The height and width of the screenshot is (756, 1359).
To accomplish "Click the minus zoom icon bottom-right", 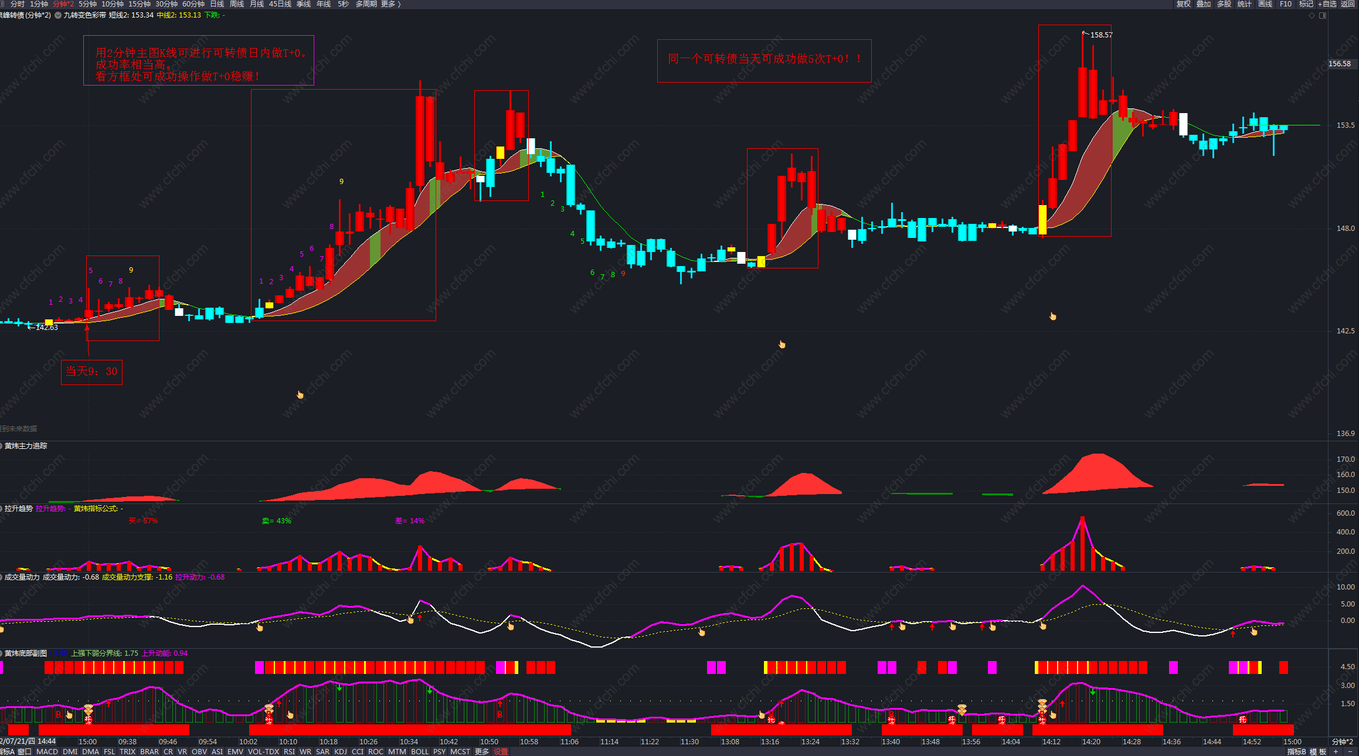I will coord(1350,751).
